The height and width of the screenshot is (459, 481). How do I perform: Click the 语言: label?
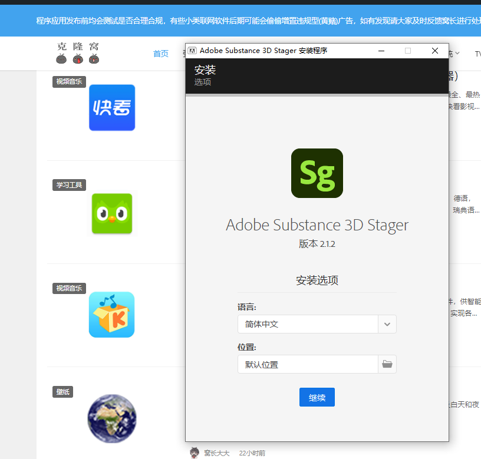[246, 307]
